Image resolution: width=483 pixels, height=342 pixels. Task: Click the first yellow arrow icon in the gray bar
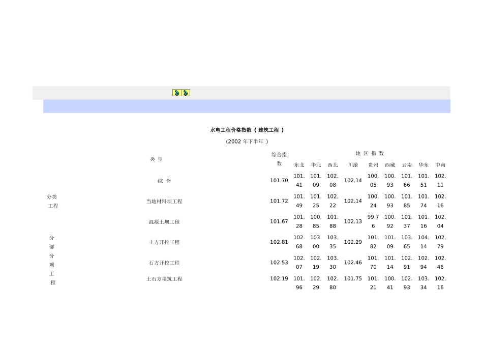click(177, 93)
